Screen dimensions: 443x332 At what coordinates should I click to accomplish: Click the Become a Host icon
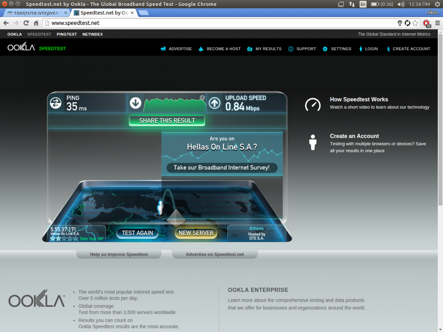[201, 49]
